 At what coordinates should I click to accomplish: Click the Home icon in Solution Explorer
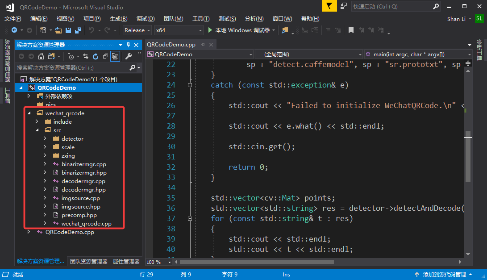41,56
